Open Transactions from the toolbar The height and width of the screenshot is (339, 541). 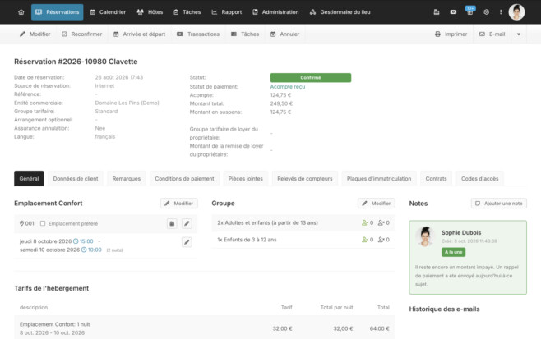click(x=198, y=34)
